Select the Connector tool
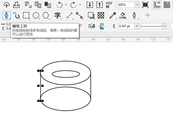The image size is (173, 123). (x=79, y=15)
